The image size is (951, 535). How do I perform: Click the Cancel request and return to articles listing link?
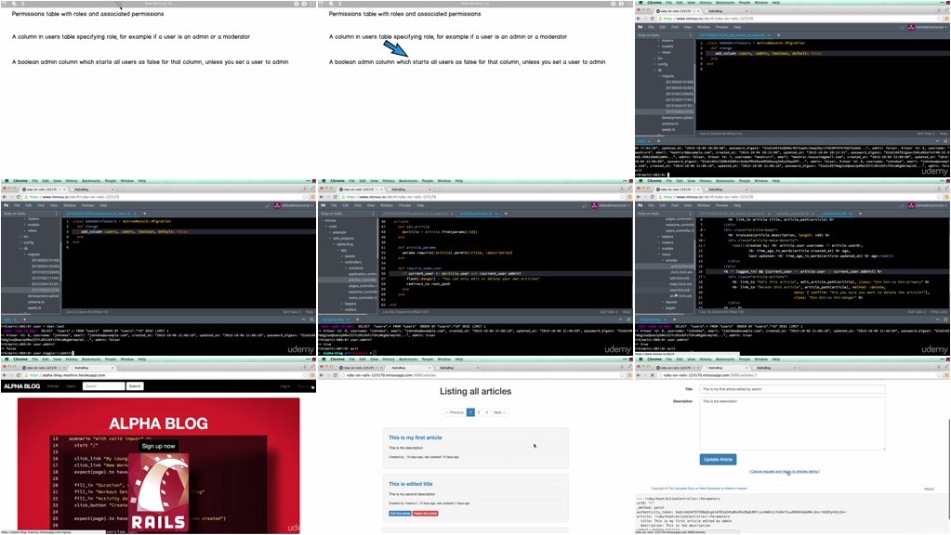point(785,472)
